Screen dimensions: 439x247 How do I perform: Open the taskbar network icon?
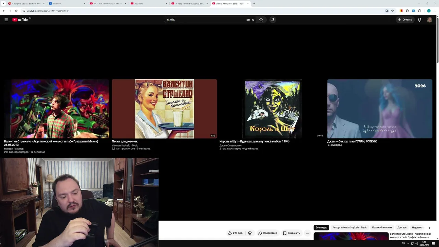(412, 244)
